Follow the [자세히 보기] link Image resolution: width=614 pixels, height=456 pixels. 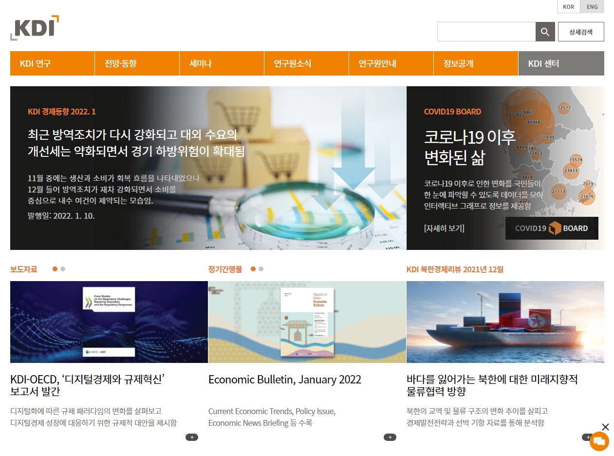[x=444, y=228]
